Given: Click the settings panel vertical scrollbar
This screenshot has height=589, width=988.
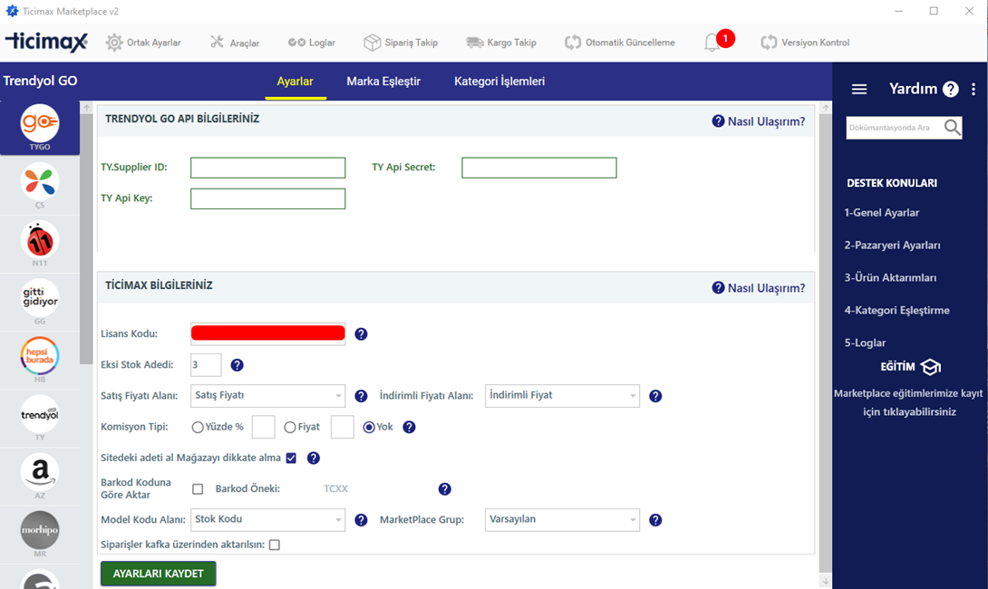Looking at the screenshot, I should (826, 343).
